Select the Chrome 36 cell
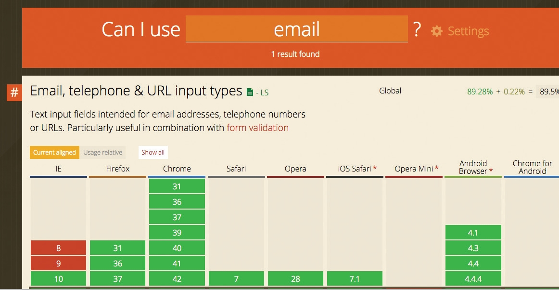This screenshot has height=290, width=559. click(x=177, y=202)
